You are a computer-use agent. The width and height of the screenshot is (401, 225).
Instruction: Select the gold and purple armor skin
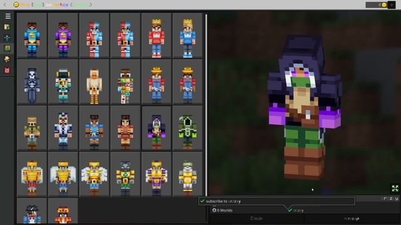[157, 174]
